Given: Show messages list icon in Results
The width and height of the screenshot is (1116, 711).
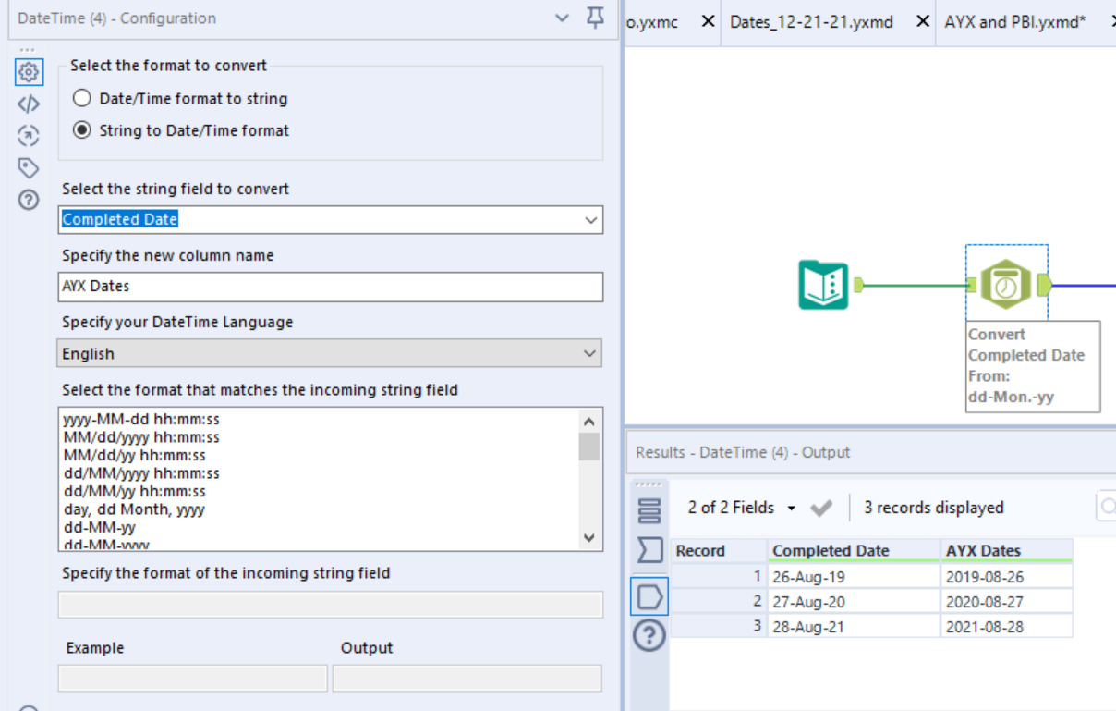Looking at the screenshot, I should coord(649,509).
